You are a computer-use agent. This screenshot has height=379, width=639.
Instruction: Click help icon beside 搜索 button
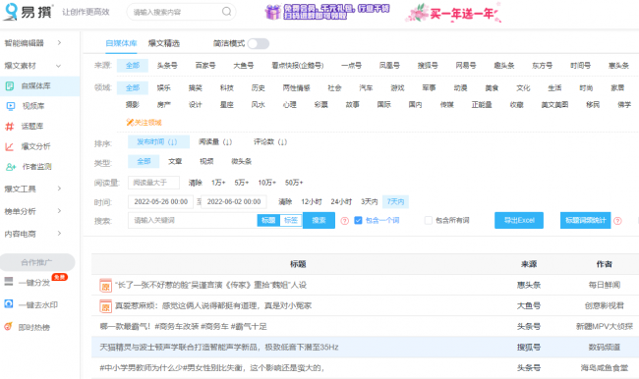[x=345, y=221]
